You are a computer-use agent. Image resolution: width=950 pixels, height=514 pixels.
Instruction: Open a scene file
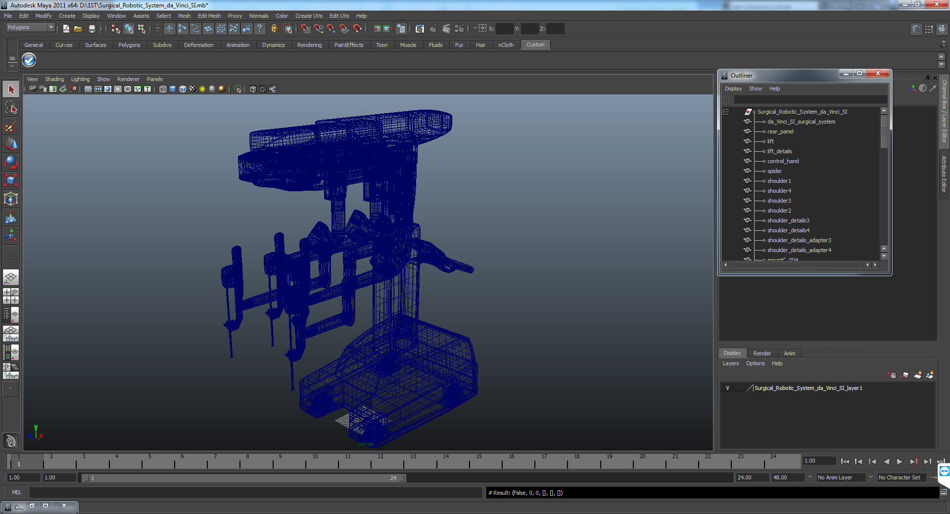(x=78, y=29)
